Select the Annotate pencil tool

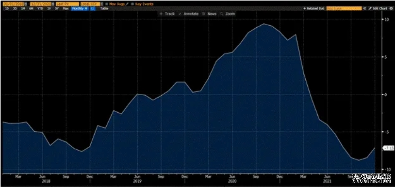188,14
